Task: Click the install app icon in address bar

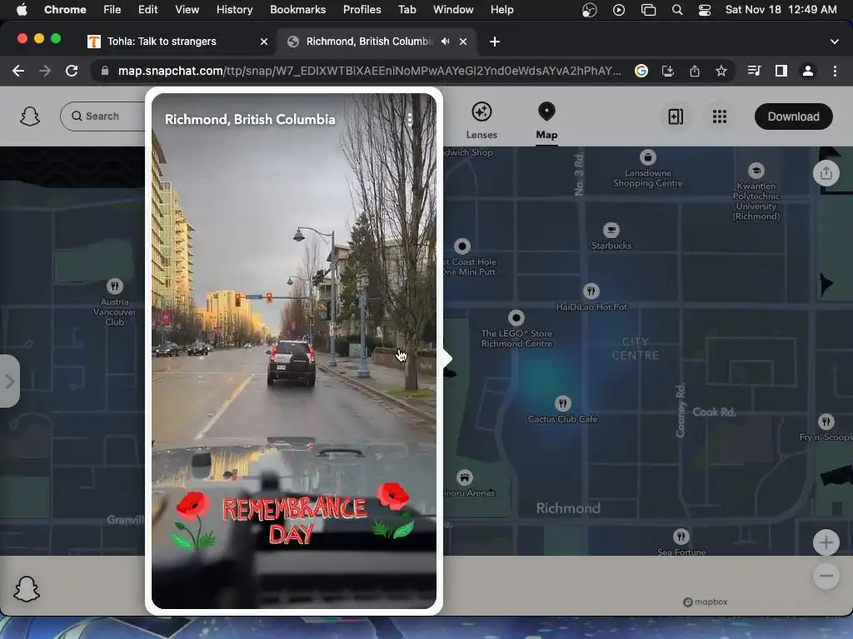Action: click(668, 71)
